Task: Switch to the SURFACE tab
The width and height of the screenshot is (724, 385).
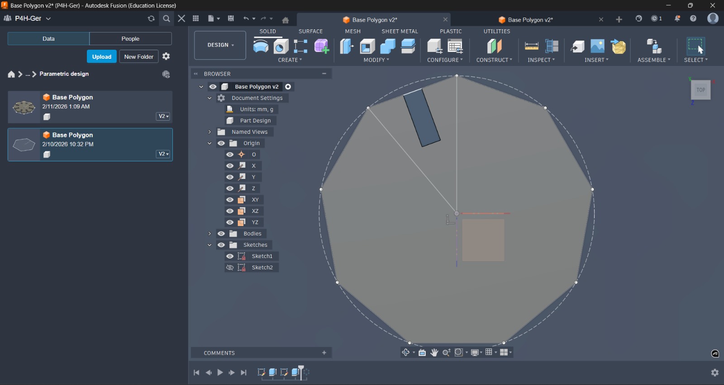Action: (311, 32)
